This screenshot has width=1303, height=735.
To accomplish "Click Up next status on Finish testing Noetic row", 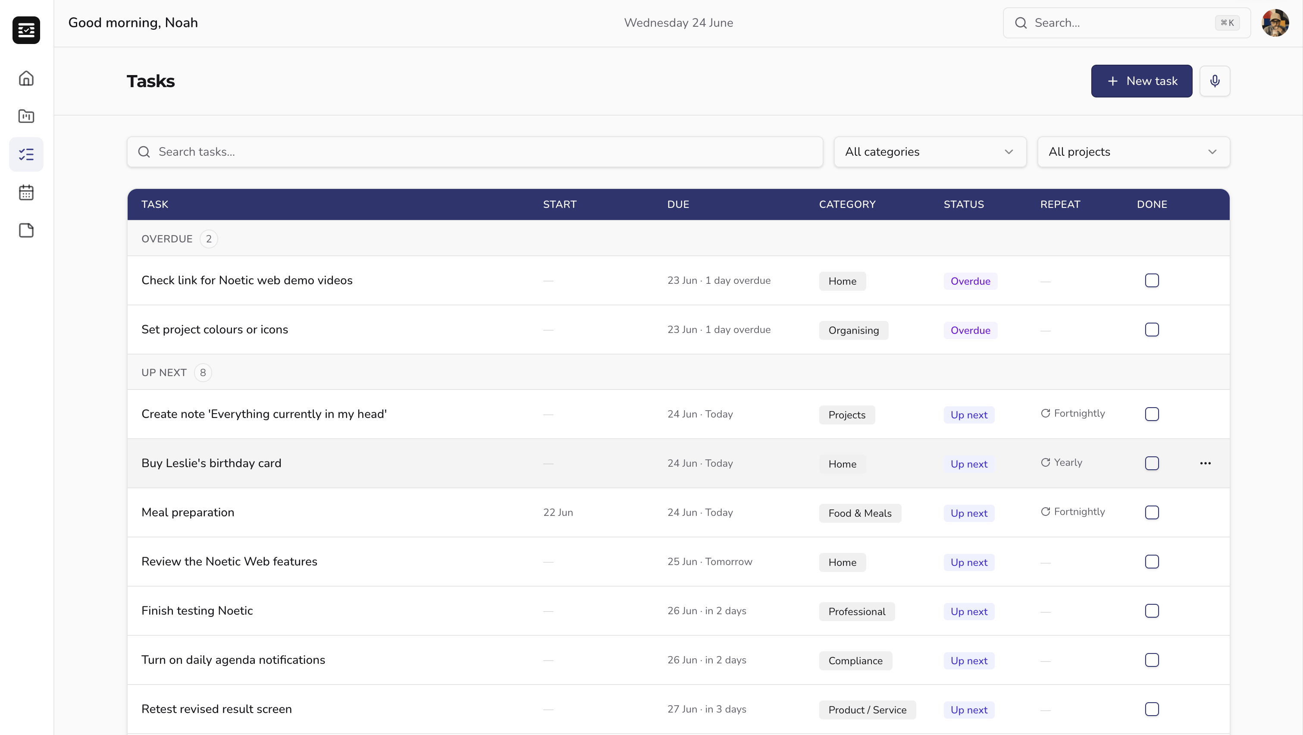I will pyautogui.click(x=969, y=611).
